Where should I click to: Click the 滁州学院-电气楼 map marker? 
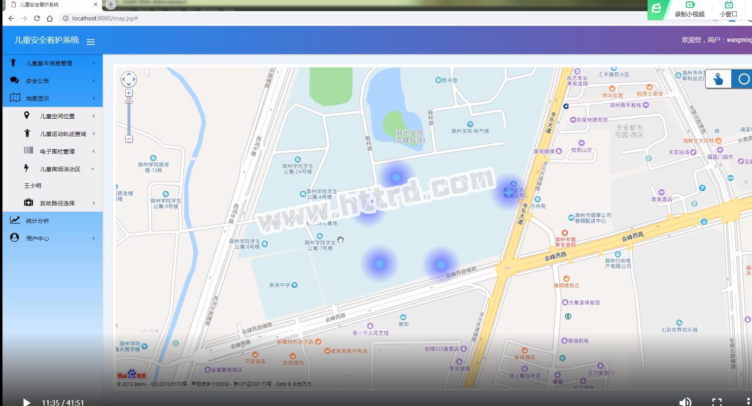pos(470,124)
